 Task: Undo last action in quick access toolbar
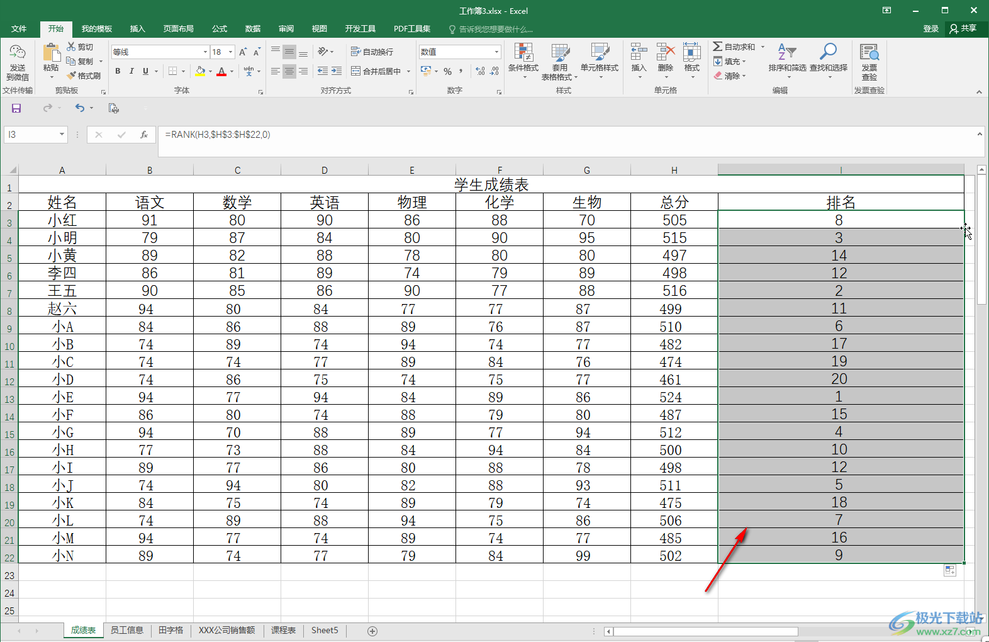[80, 108]
